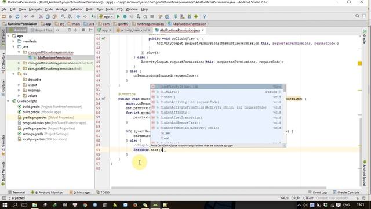
Task: Open the Terminal tool window
Action: pyautogui.click(x=16, y=192)
